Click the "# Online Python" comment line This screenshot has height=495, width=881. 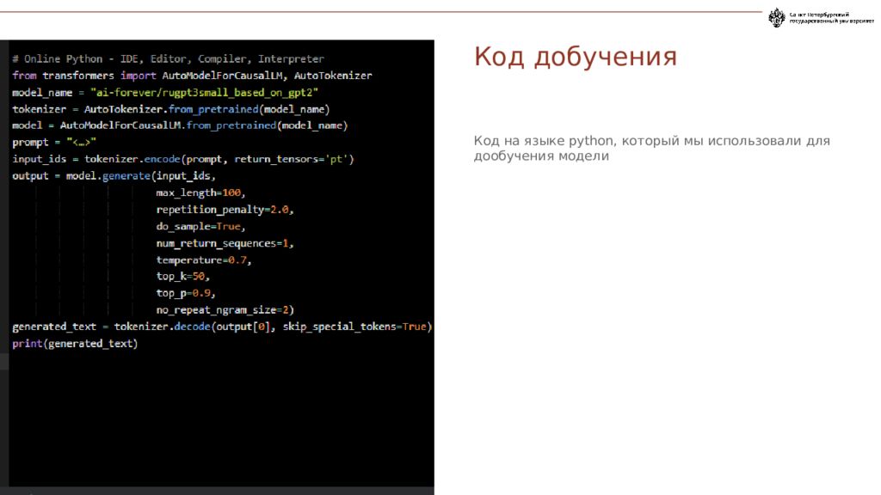168,59
